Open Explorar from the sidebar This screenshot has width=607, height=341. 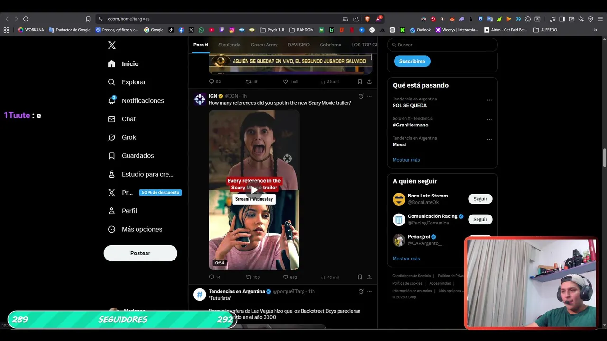pos(127,82)
